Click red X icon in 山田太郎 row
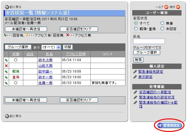Image resolution: width=187 pixels, height=132 pixels. pyautogui.click(x=6, y=66)
